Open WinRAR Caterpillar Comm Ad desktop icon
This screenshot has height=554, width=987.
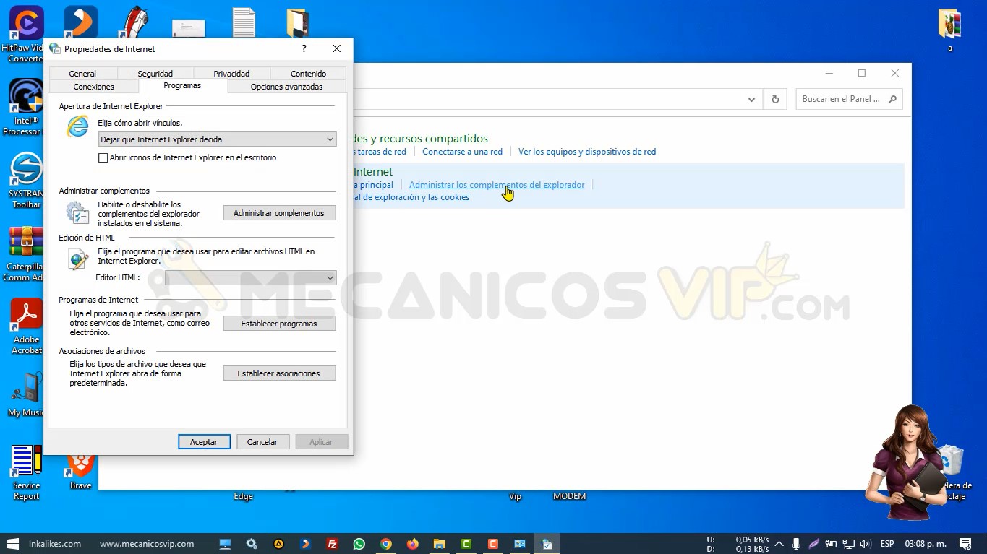(x=25, y=242)
